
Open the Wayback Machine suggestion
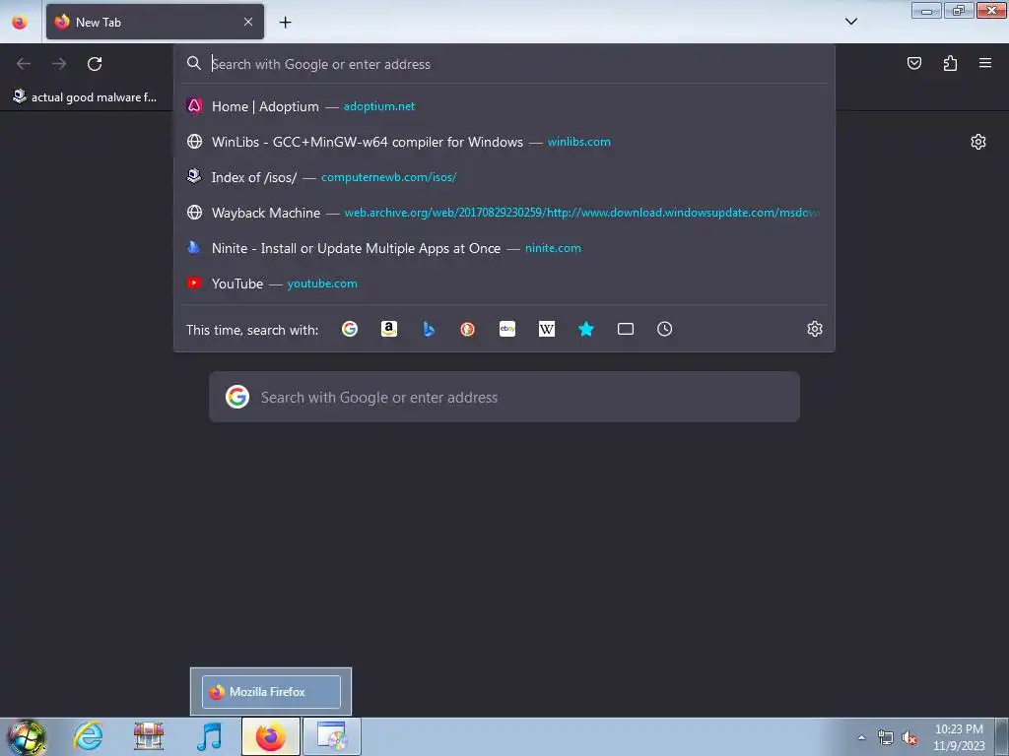(504, 213)
